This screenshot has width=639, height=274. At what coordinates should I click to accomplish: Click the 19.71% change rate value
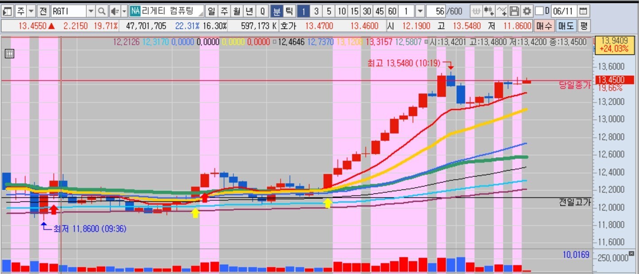pyautogui.click(x=106, y=26)
